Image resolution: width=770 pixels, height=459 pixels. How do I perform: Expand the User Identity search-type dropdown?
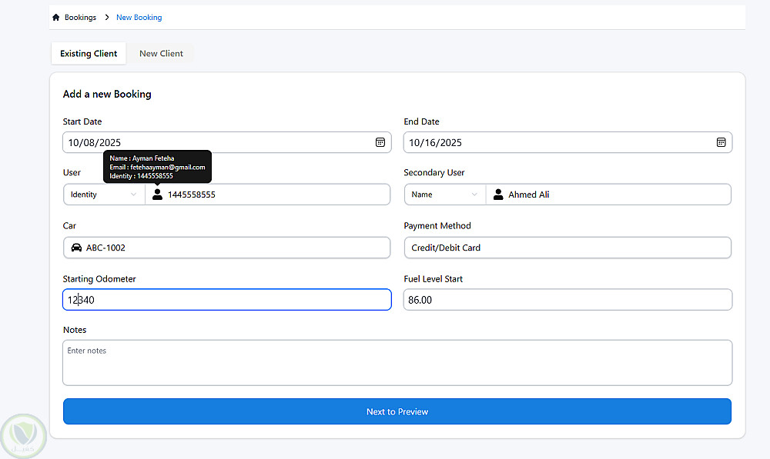tap(104, 195)
